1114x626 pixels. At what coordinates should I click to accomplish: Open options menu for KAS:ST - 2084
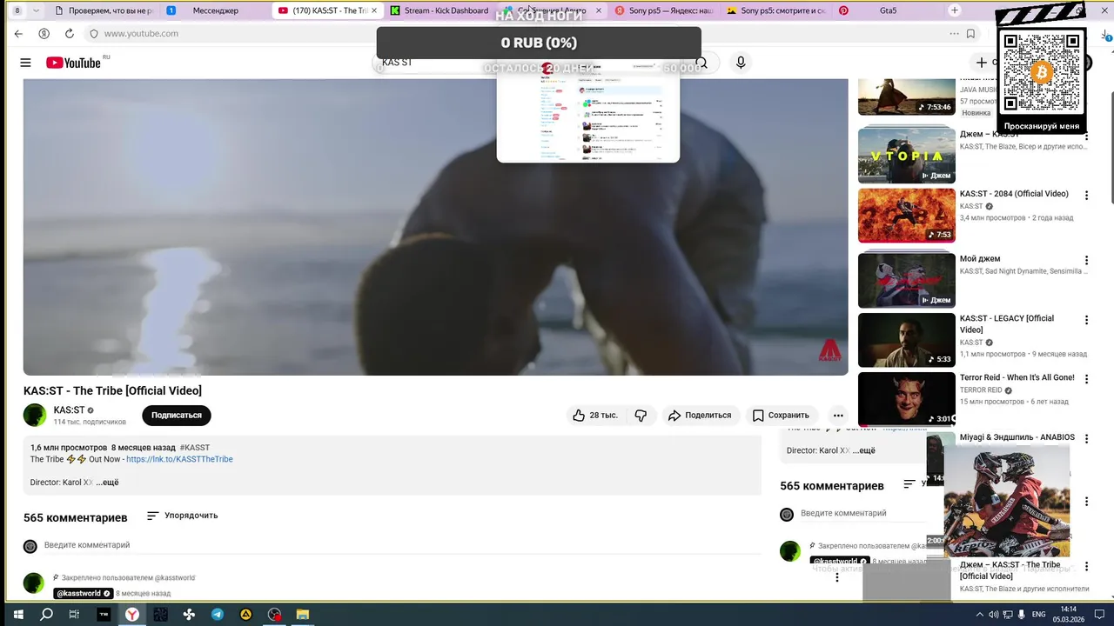[1086, 195]
